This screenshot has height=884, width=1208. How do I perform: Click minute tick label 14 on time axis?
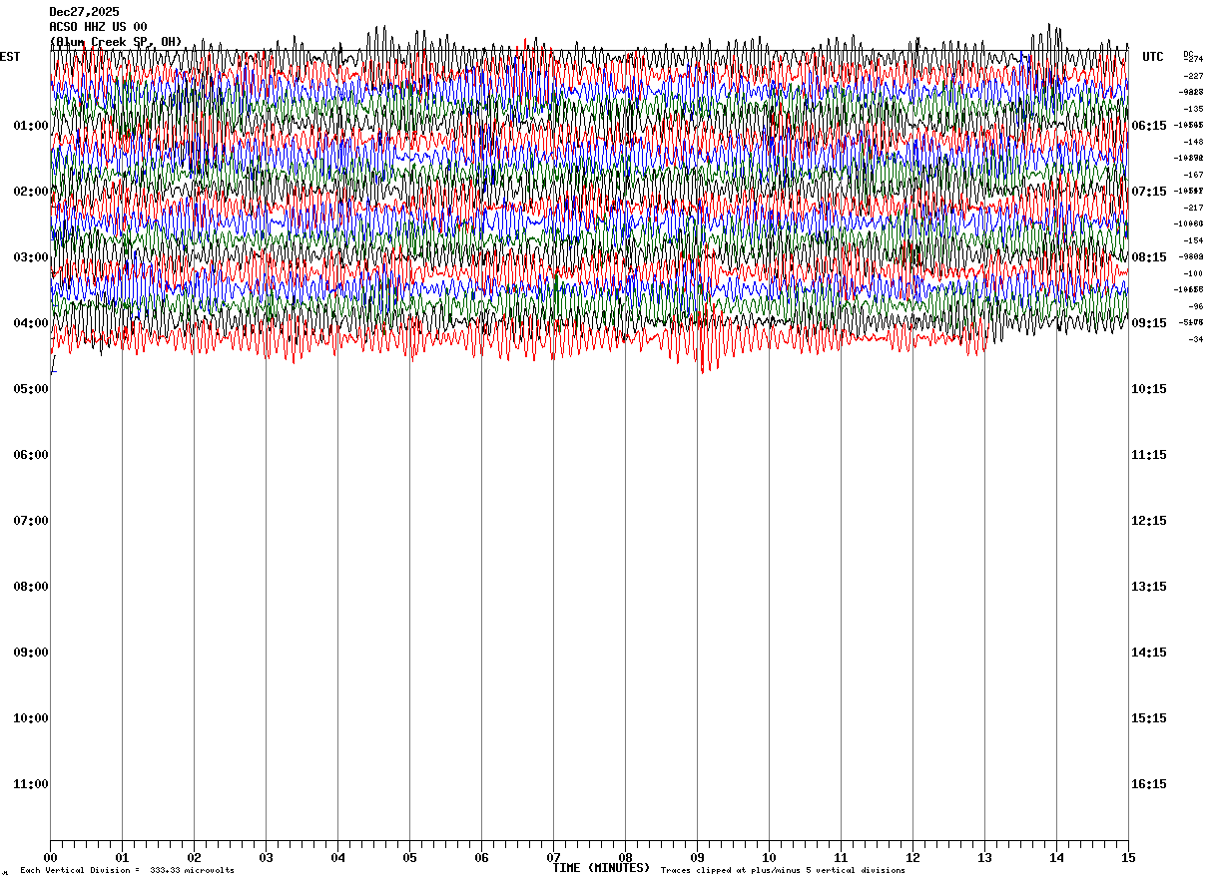tap(1056, 857)
